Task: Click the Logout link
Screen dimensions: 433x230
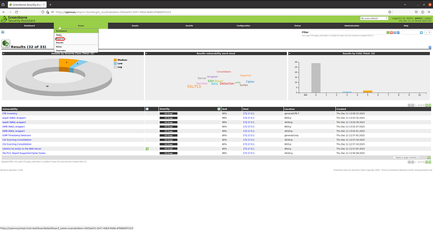Action: tap(428, 18)
